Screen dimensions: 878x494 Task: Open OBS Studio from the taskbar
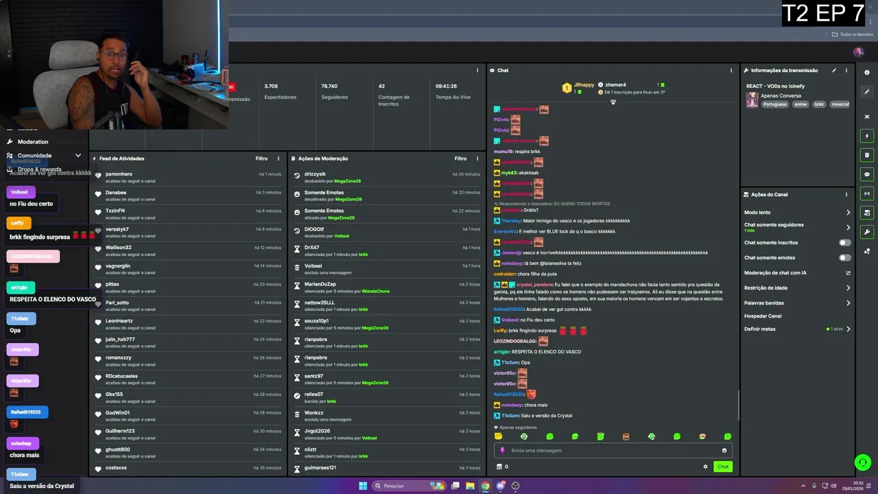click(x=515, y=486)
